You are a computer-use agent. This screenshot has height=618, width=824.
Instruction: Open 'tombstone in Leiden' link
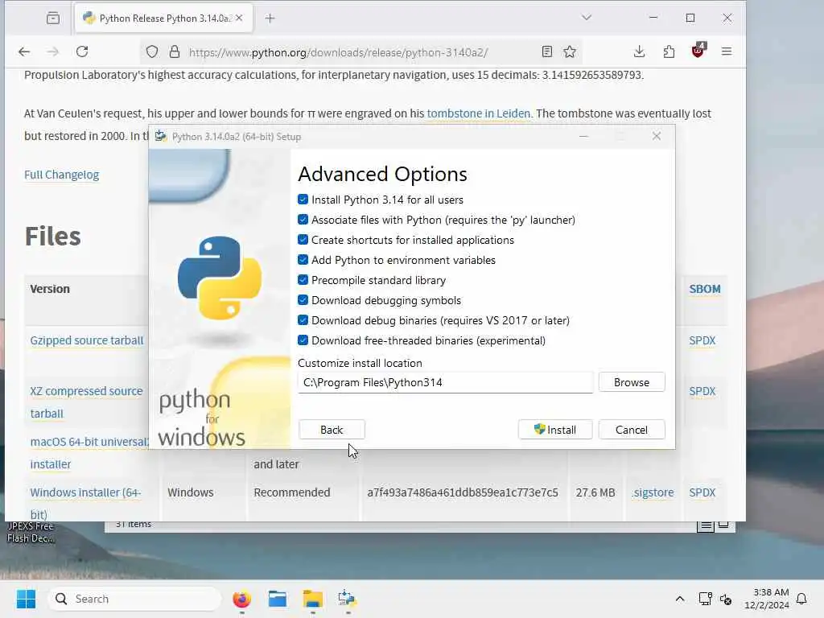[x=478, y=113]
